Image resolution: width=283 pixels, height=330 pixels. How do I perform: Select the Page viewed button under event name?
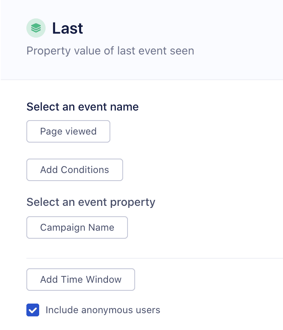tap(68, 131)
